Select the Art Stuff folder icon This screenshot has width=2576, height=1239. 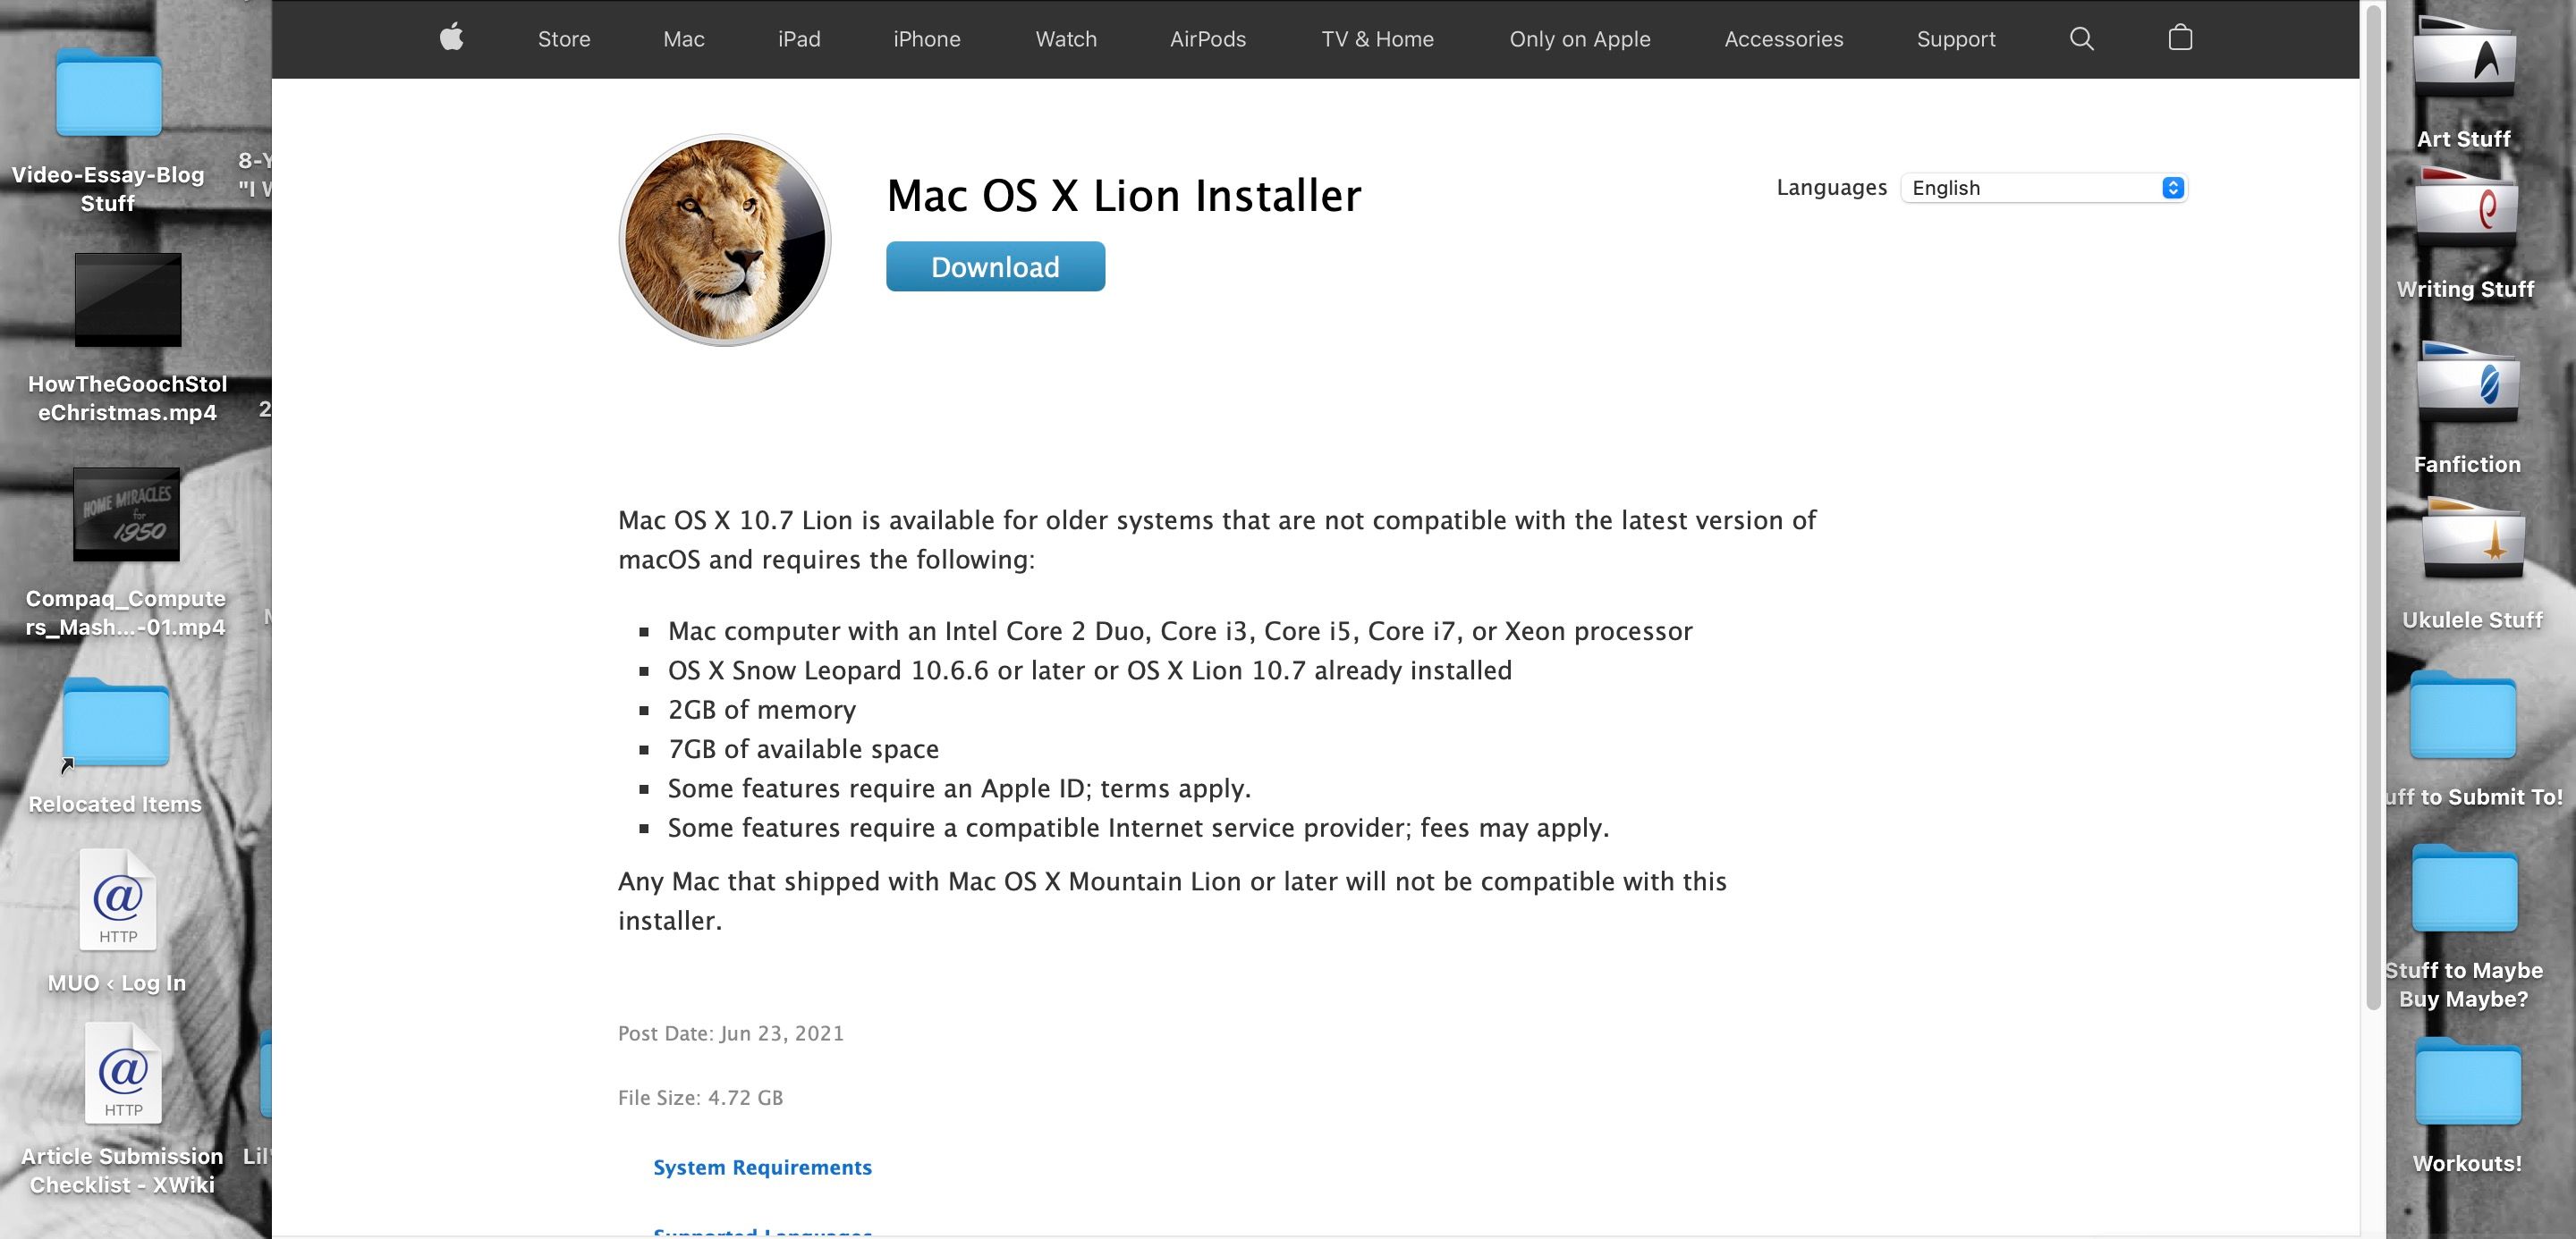(x=2464, y=60)
